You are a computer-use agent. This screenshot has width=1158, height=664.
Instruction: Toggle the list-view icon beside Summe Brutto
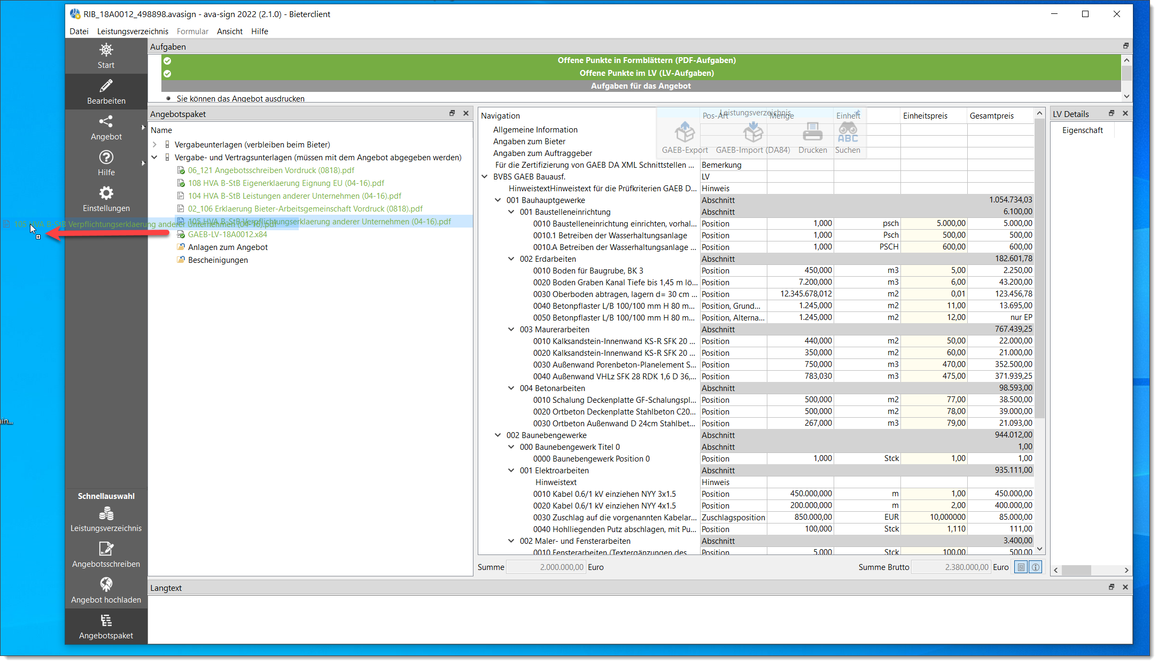click(1021, 567)
